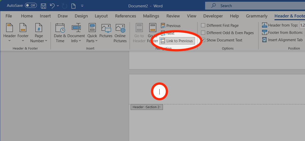The width and height of the screenshot is (305, 141).
Task: Click inside the Search box
Action: (x=254, y=6)
